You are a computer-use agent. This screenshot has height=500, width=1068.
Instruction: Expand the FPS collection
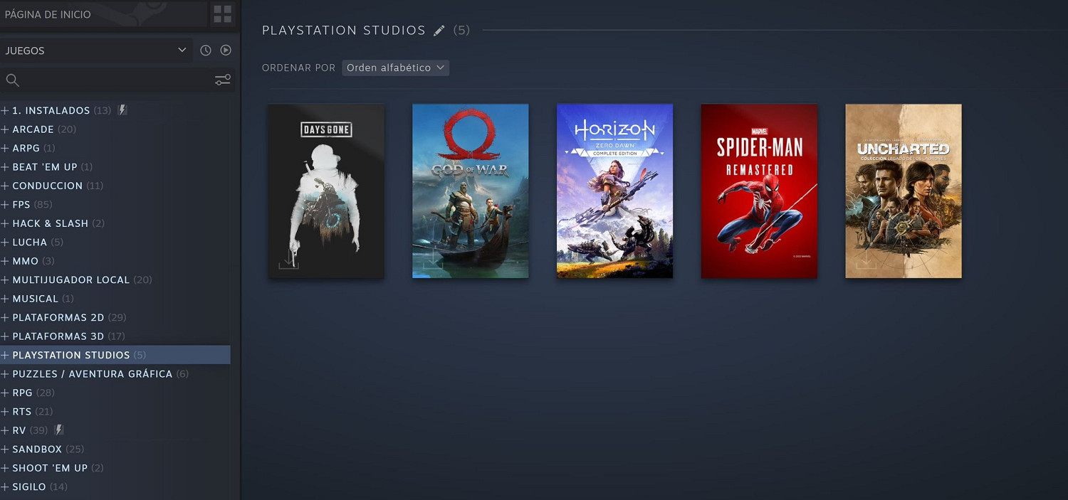pyautogui.click(x=5, y=205)
